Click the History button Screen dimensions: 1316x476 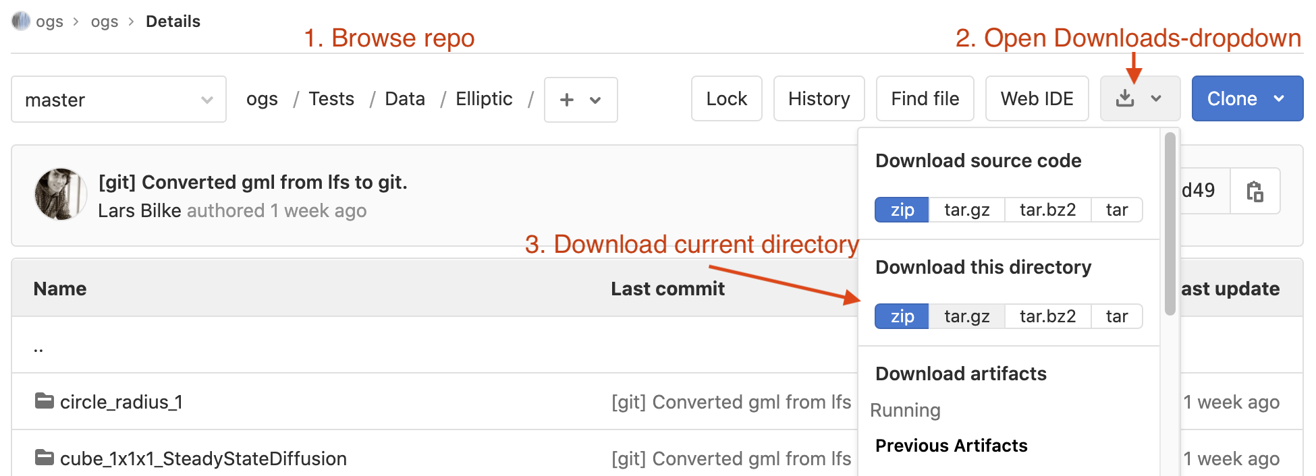[819, 99]
